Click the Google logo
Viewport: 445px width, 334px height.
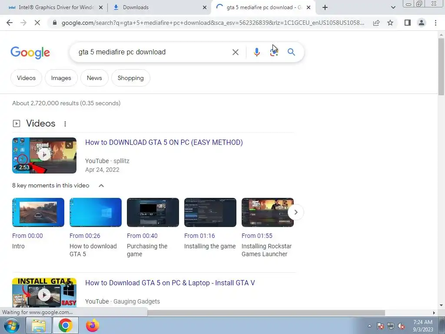tap(30, 52)
